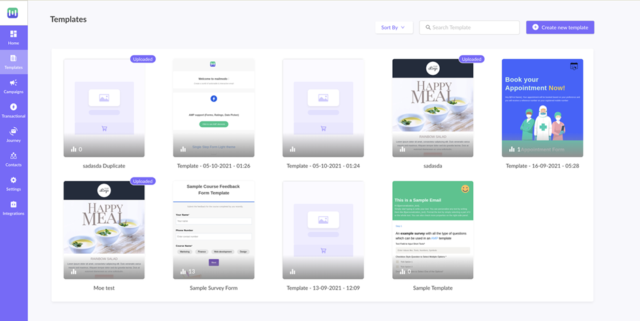Image resolution: width=640 pixels, height=321 pixels.
Task: Click the Uploaded badge on Moe test
Action: [x=143, y=181]
